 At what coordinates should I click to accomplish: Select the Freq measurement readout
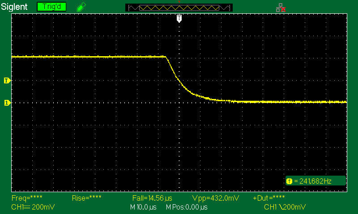coord(26,198)
